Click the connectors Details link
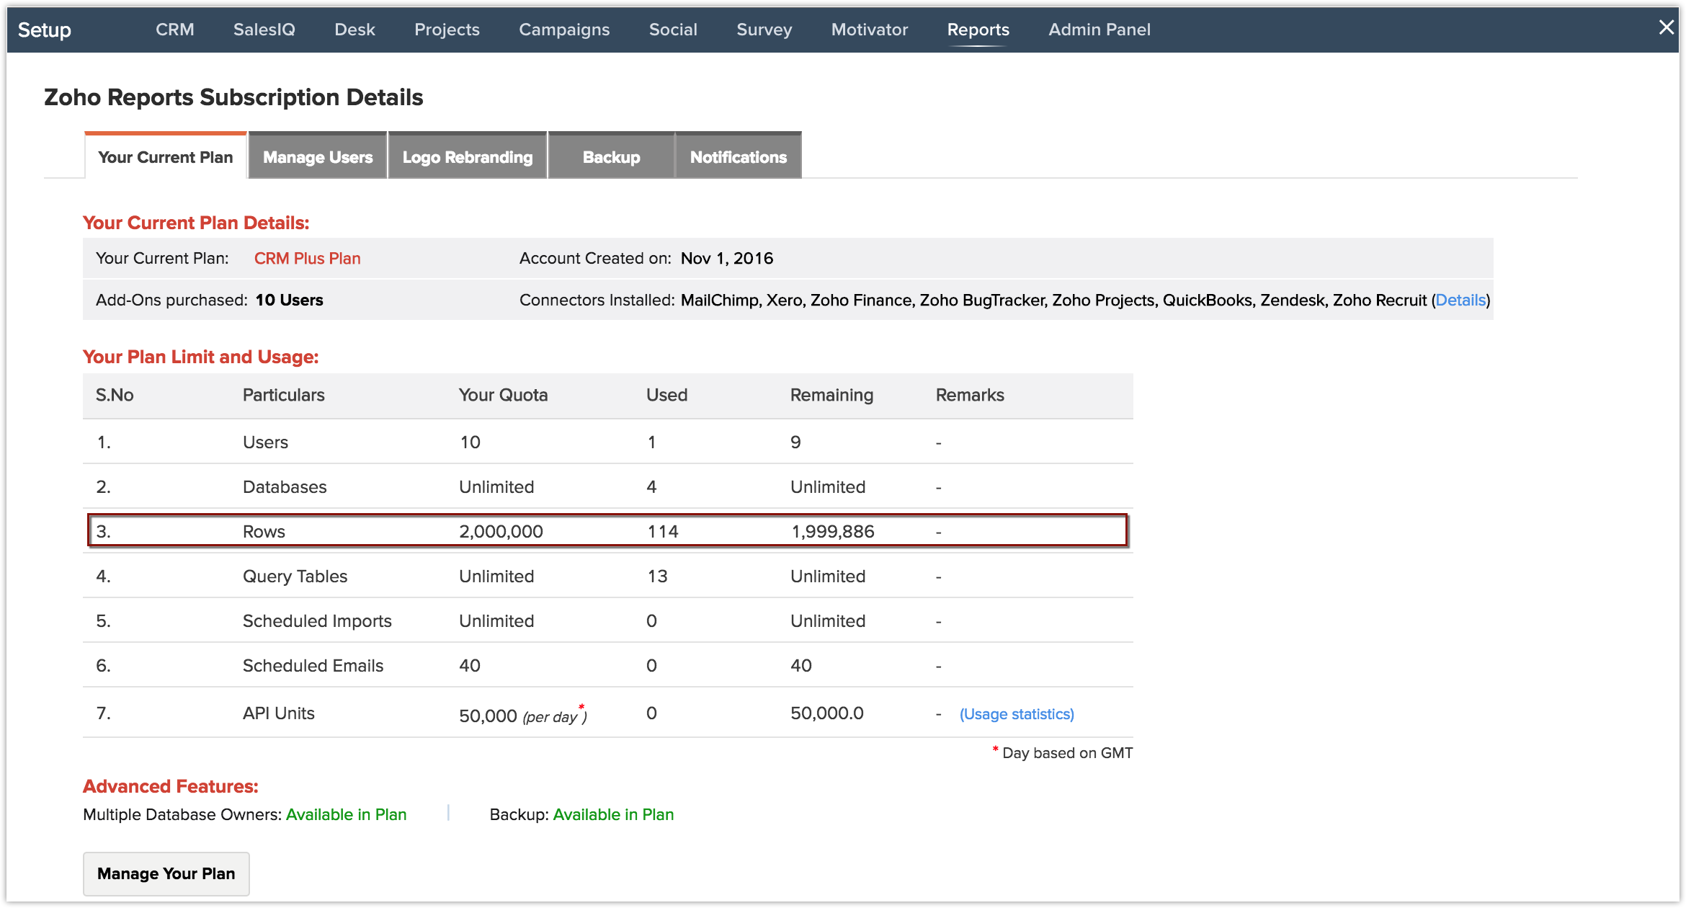This screenshot has width=1686, height=908. [x=1460, y=300]
